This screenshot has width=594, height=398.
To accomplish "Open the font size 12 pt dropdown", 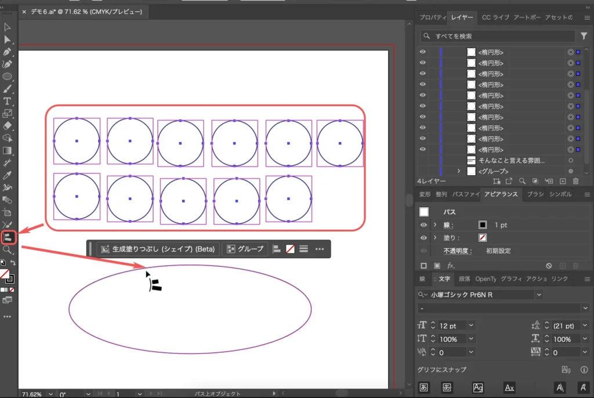I will 470,325.
